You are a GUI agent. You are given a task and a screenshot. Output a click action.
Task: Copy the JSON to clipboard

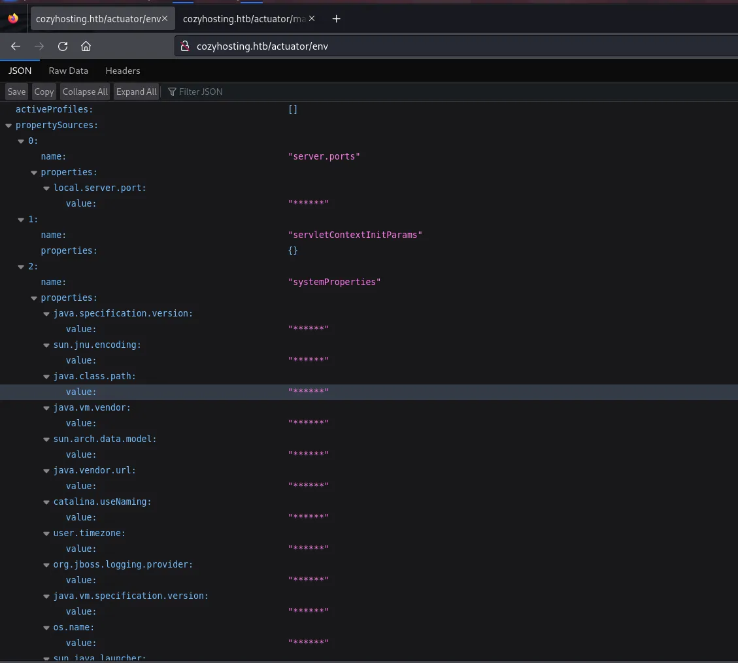point(44,92)
